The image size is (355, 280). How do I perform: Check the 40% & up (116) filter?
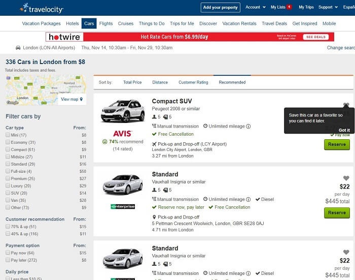(x=8, y=234)
